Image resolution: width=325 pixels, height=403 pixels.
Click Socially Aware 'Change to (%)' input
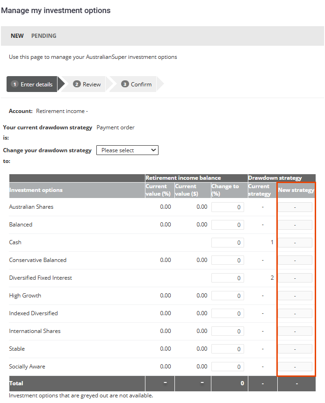pos(228,367)
